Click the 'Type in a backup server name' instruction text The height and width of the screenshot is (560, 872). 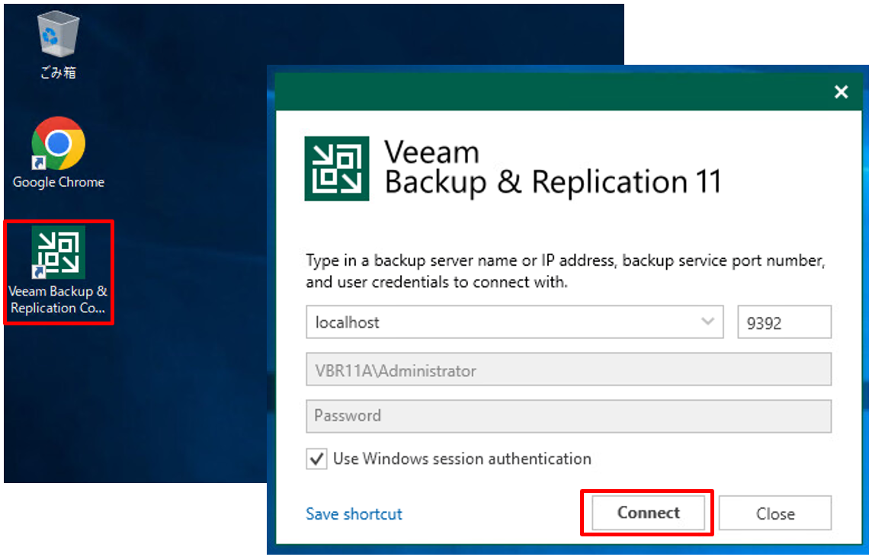click(x=565, y=270)
